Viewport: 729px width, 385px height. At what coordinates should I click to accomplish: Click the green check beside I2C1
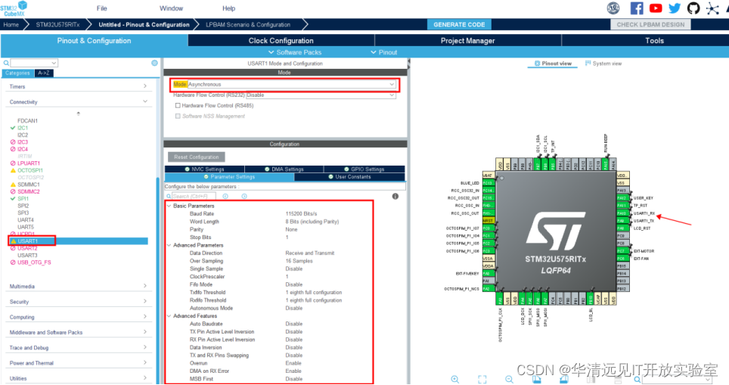click(13, 128)
